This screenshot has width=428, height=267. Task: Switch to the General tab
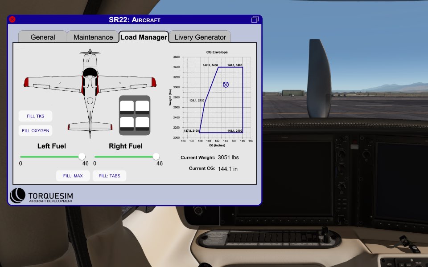[43, 37]
